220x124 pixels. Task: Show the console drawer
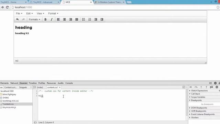coord(210,83)
